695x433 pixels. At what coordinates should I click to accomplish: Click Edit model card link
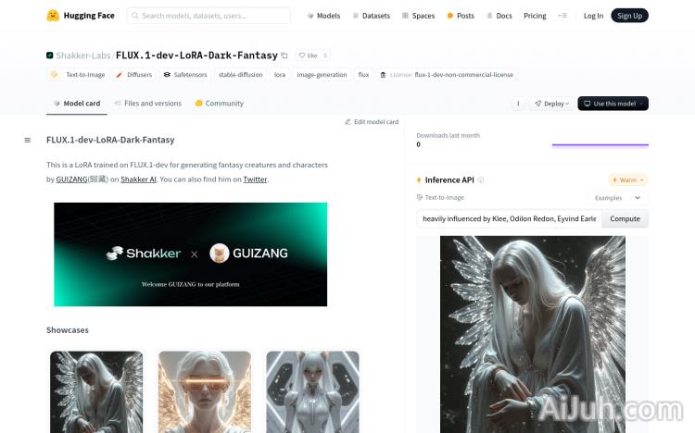pos(372,122)
